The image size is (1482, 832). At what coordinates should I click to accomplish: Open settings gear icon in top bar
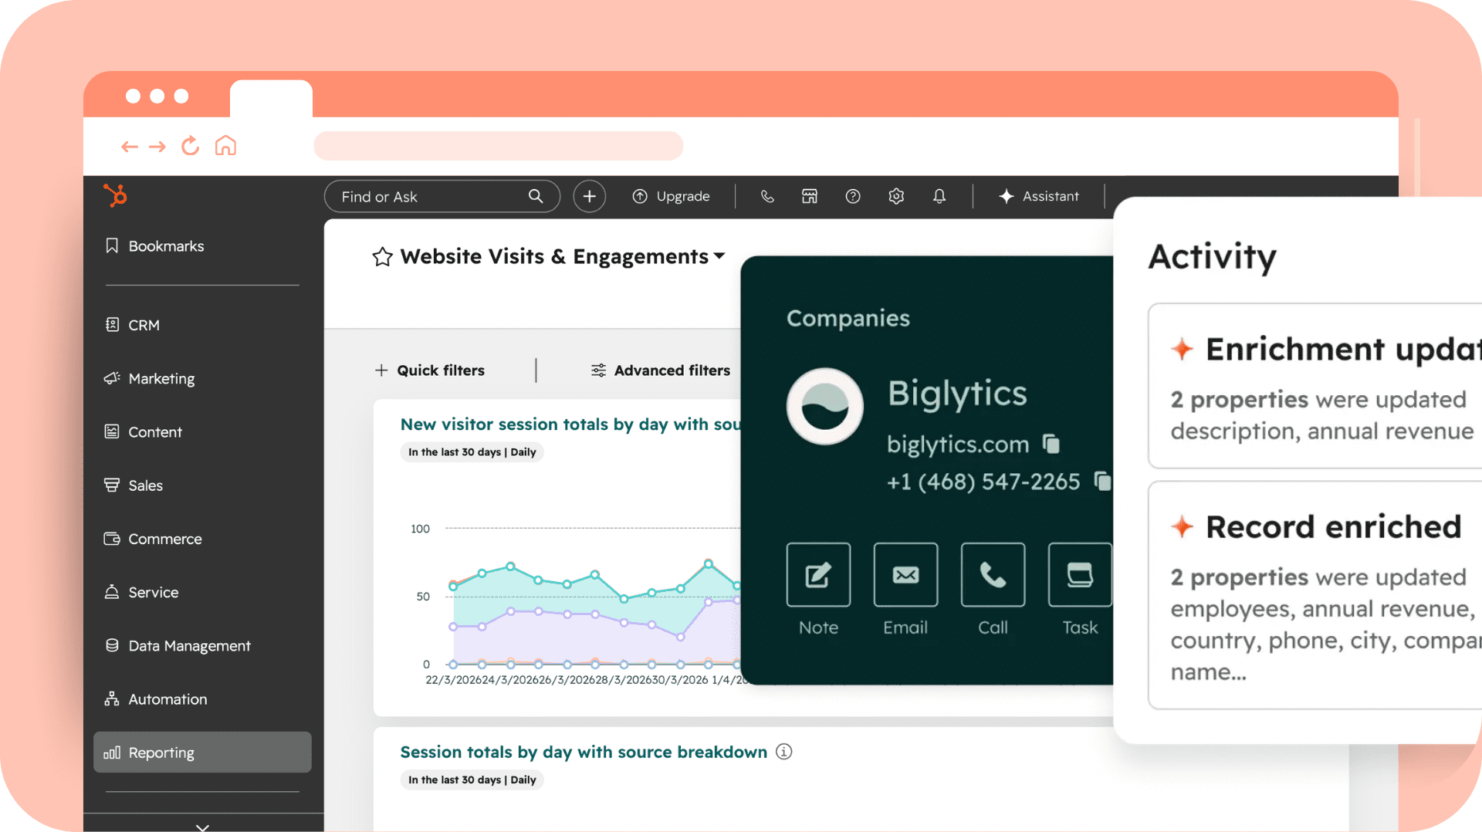coord(895,197)
